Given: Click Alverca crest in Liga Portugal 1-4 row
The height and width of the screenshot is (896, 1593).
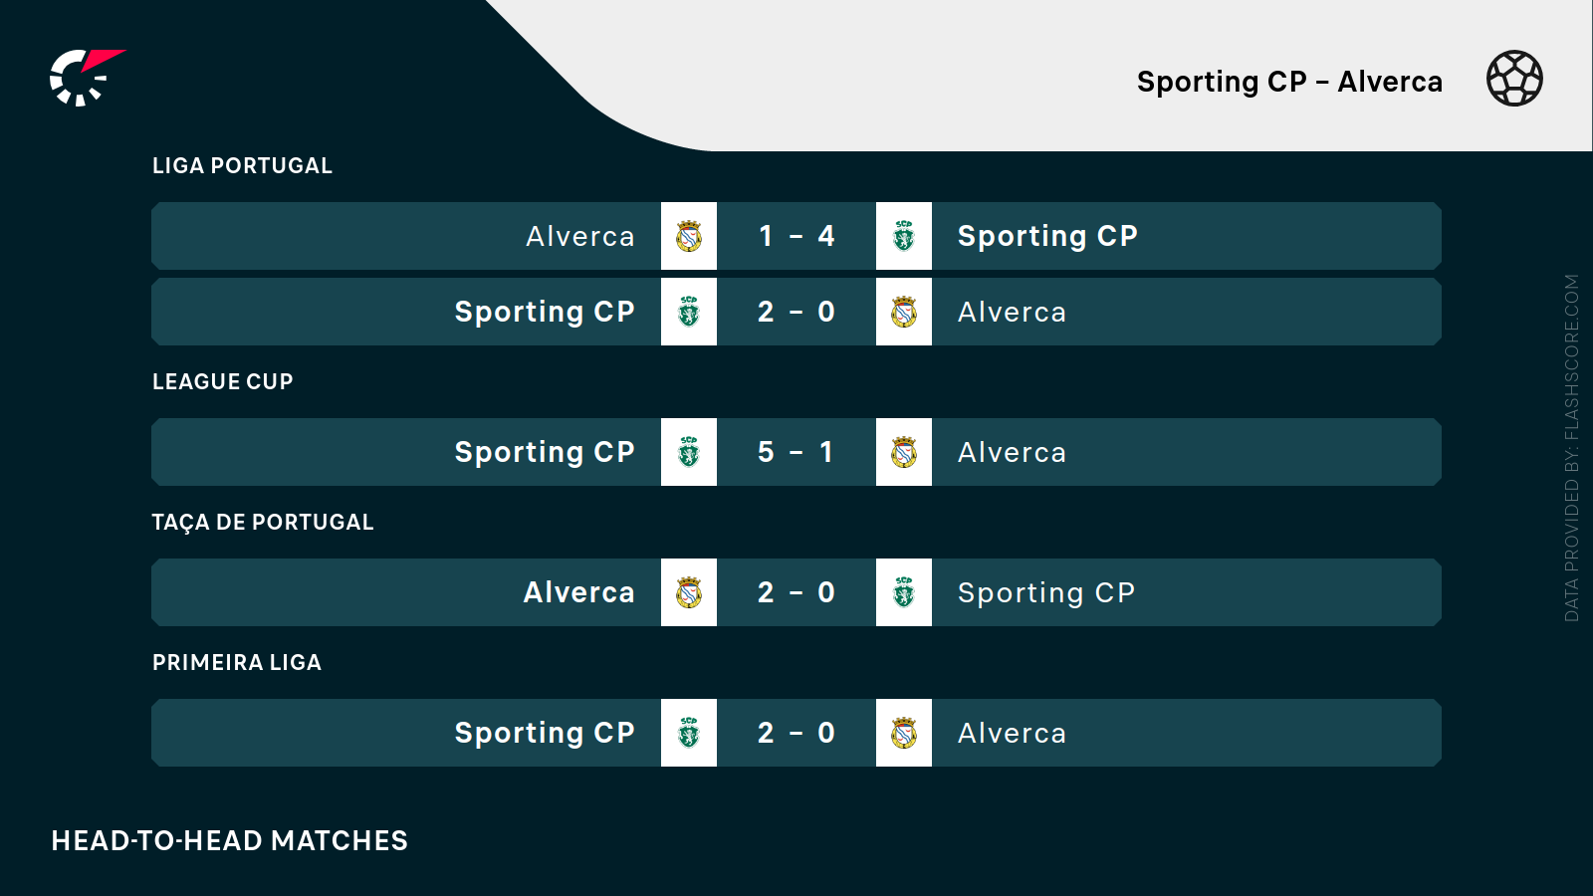Looking at the screenshot, I should (689, 236).
